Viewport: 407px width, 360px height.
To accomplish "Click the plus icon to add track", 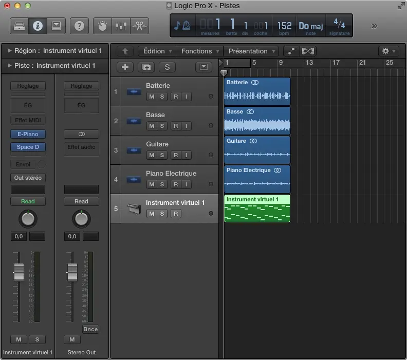I will coord(124,67).
